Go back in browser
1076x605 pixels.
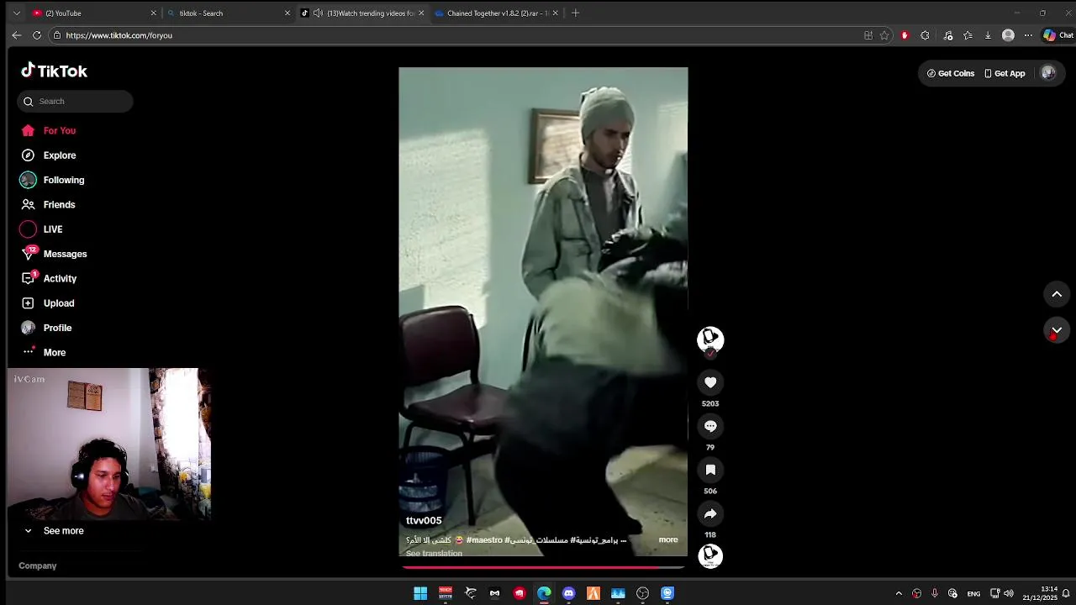point(16,35)
